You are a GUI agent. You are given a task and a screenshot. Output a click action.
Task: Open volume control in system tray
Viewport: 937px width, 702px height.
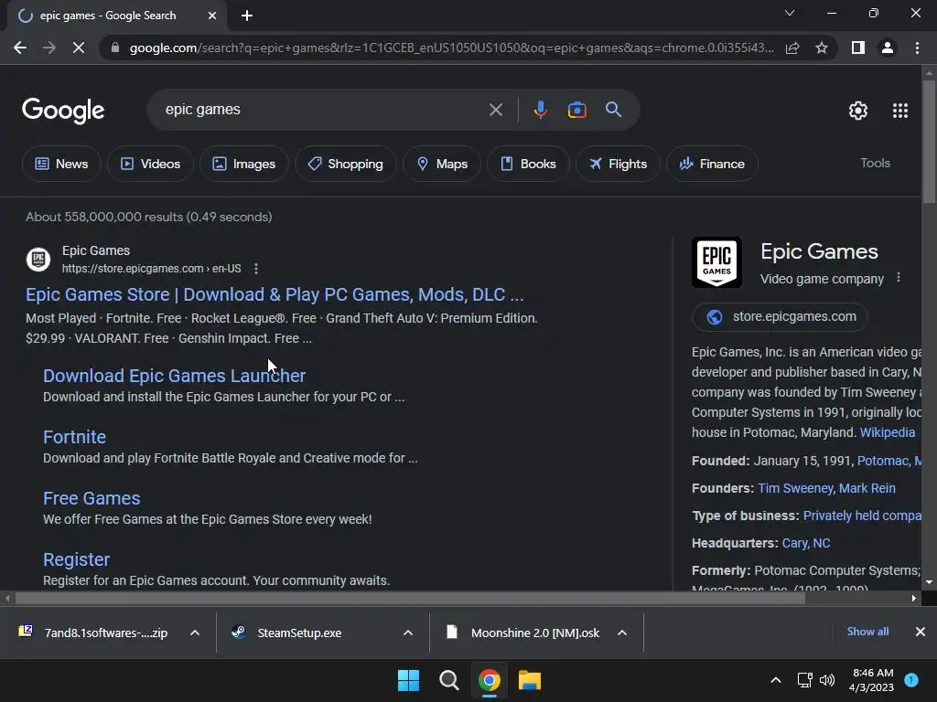[827, 680]
